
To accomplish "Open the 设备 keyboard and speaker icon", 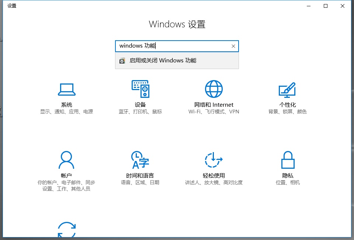I will click(140, 89).
